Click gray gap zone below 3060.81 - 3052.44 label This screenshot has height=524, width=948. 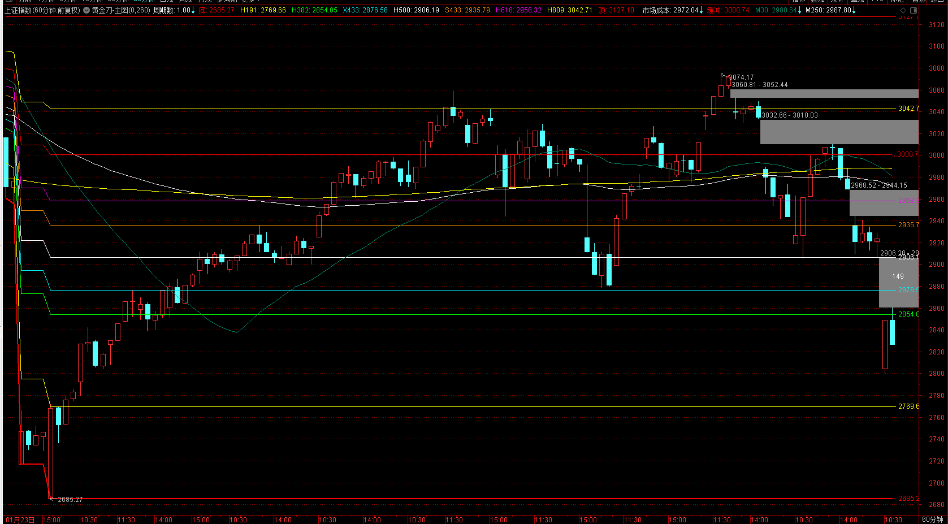[x=824, y=94]
